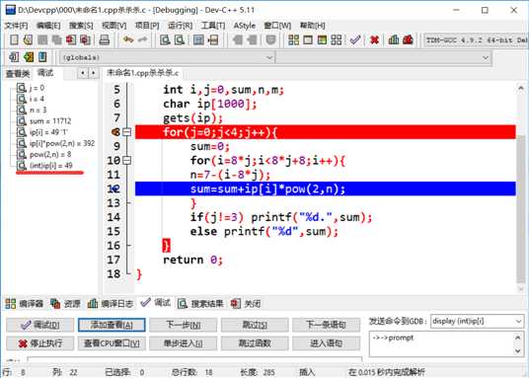Click the 停止执行 button
Screen dimensions: 529x378
(x=39, y=343)
